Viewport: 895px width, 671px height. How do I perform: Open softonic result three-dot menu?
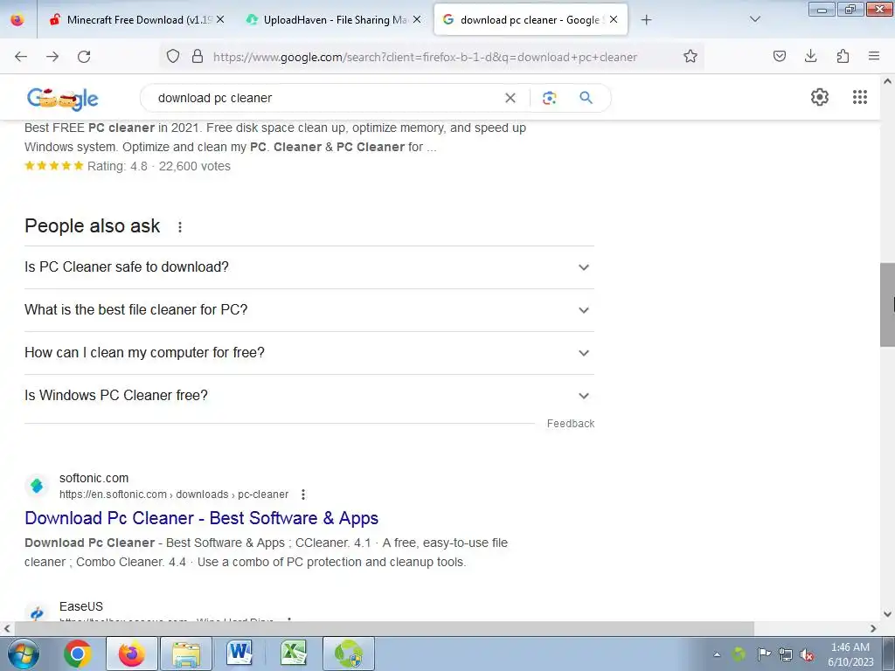coord(303,495)
